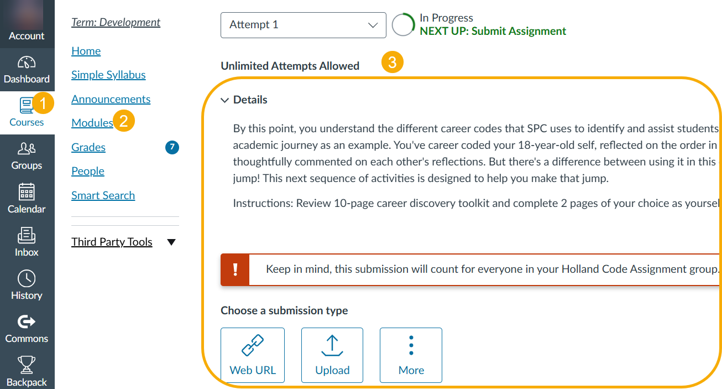The image size is (722, 389).
Task: Open the More submission options
Action: pyautogui.click(x=411, y=355)
